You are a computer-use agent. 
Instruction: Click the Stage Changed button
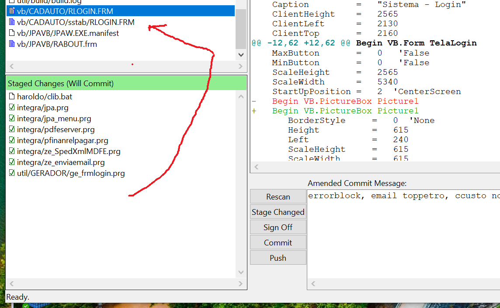tap(278, 212)
